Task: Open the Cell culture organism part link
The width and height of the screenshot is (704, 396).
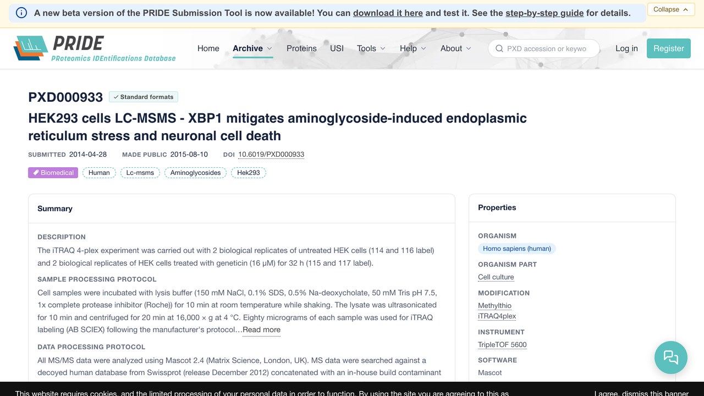Action: [x=496, y=277]
